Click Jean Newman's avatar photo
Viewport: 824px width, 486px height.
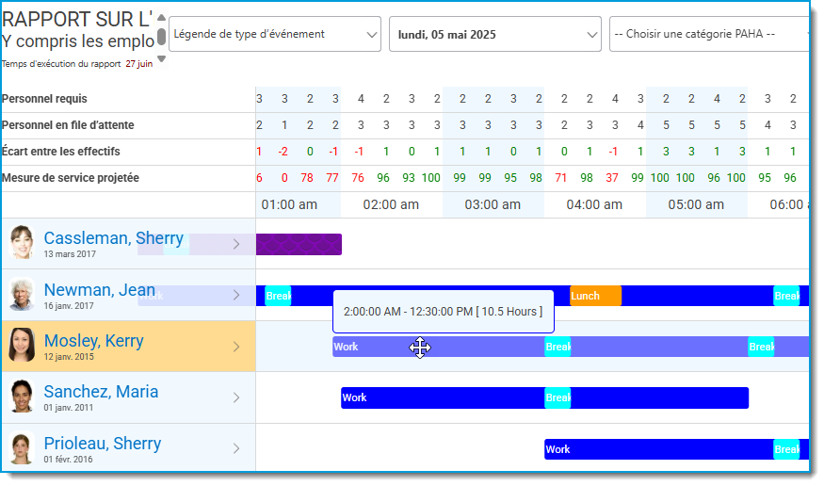tap(22, 294)
